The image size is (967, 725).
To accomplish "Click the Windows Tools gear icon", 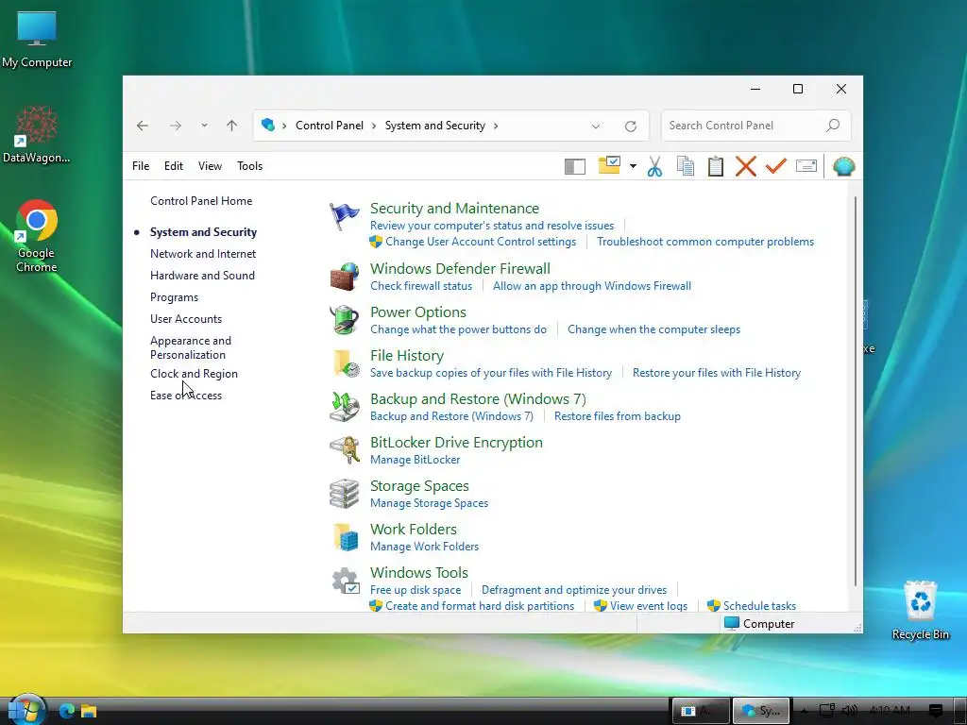I will click(346, 581).
